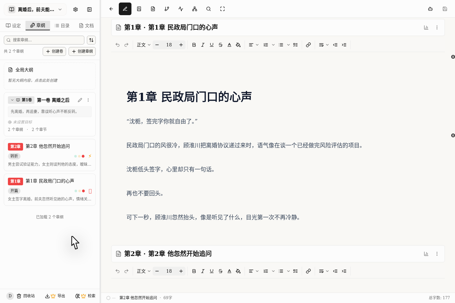Open the search icon in top toolbar
This screenshot has height=303, width=455.
(x=209, y=9)
